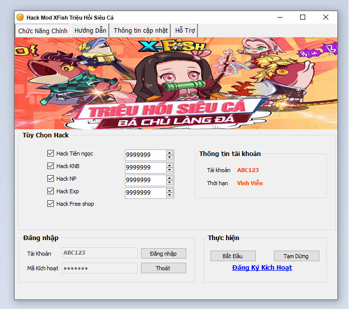Decrease the Hack Exp value with down arrow
This screenshot has width=349, height=310.
[170, 195]
